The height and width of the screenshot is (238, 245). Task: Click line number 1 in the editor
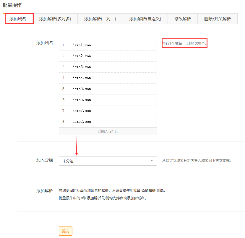coord(63,45)
